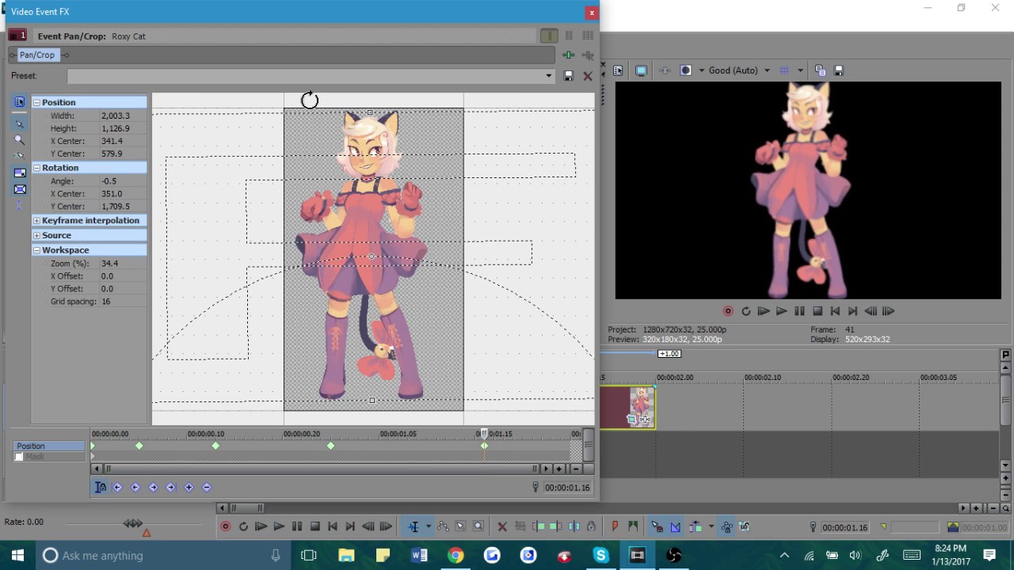Image resolution: width=1014 pixels, height=570 pixels.
Task: Collapse the Position section
Action: pos(36,102)
